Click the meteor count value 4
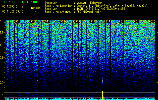Image resolution: width=158 pixels, height=100 pixels. click(x=36, y=11)
